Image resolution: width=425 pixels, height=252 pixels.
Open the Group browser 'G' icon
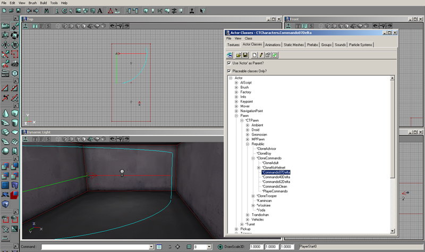[x=64, y=11]
